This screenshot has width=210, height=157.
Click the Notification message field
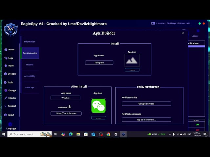pyautogui.click(x=146, y=120)
